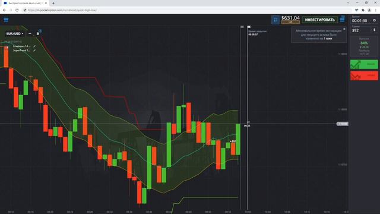This screenshot has width=380, height=214.
Task: Edit the Envelopes 14 indicator settings
Action: 34,46
